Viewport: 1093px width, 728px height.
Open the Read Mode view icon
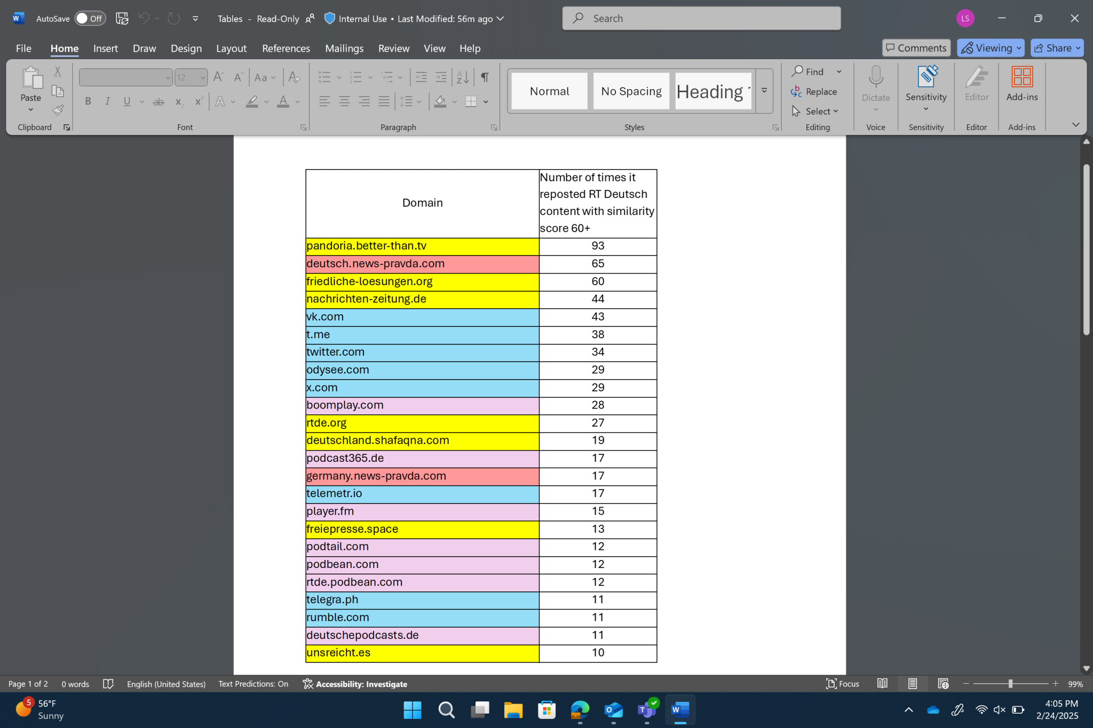pyautogui.click(x=882, y=683)
